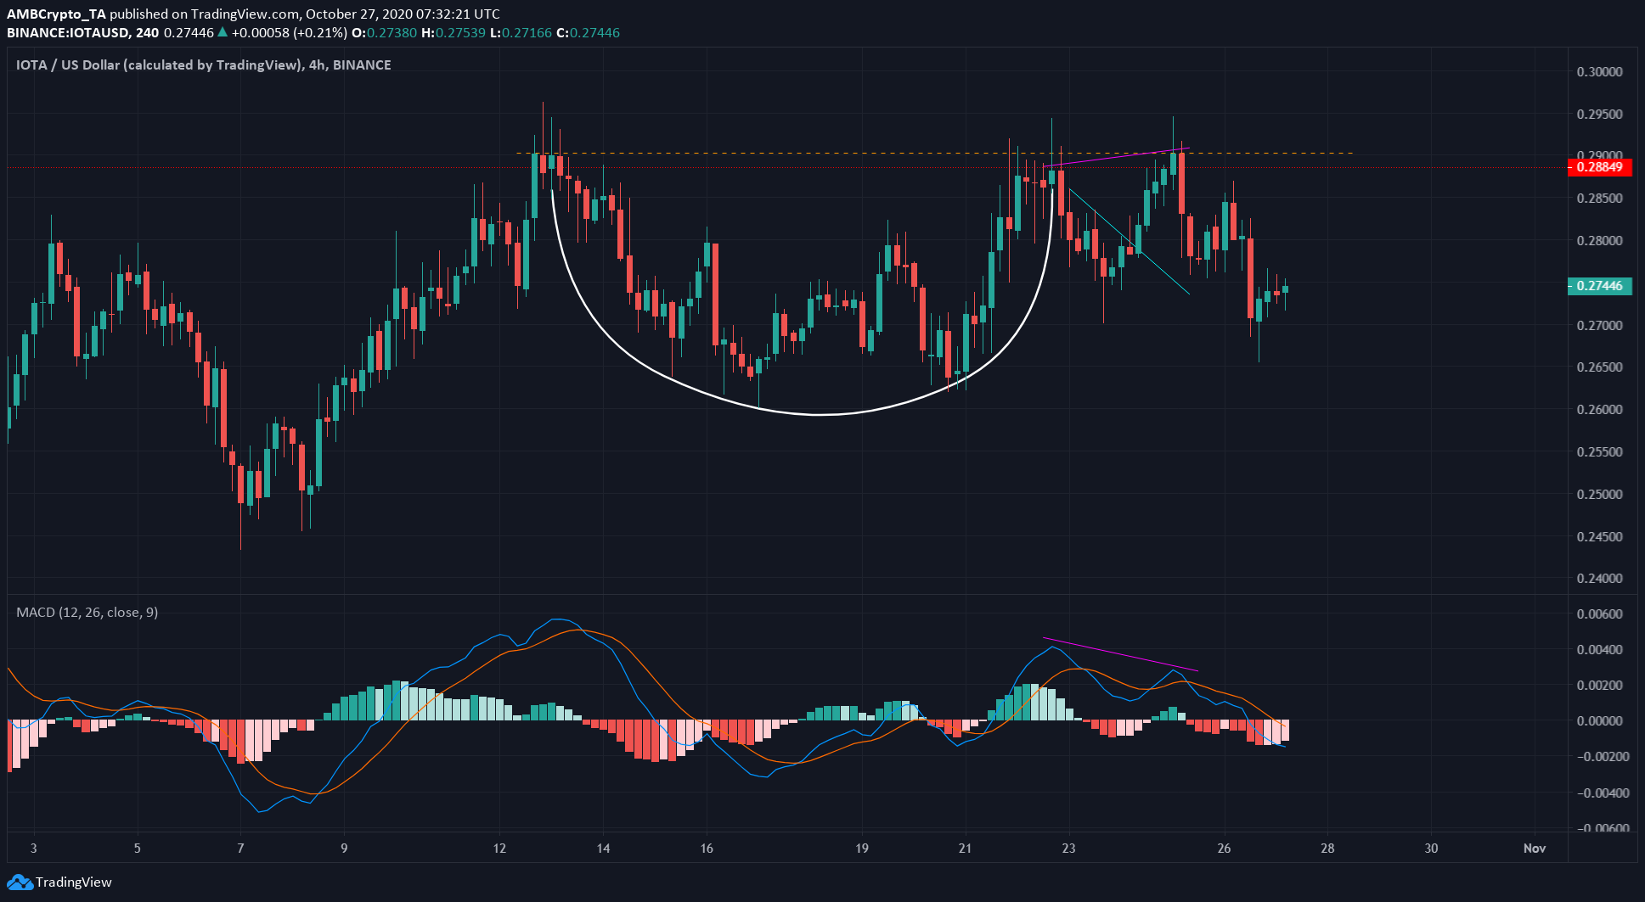This screenshot has height=902, width=1645.
Task: Click the green up-triangle change indicator in header
Action: 223,33
